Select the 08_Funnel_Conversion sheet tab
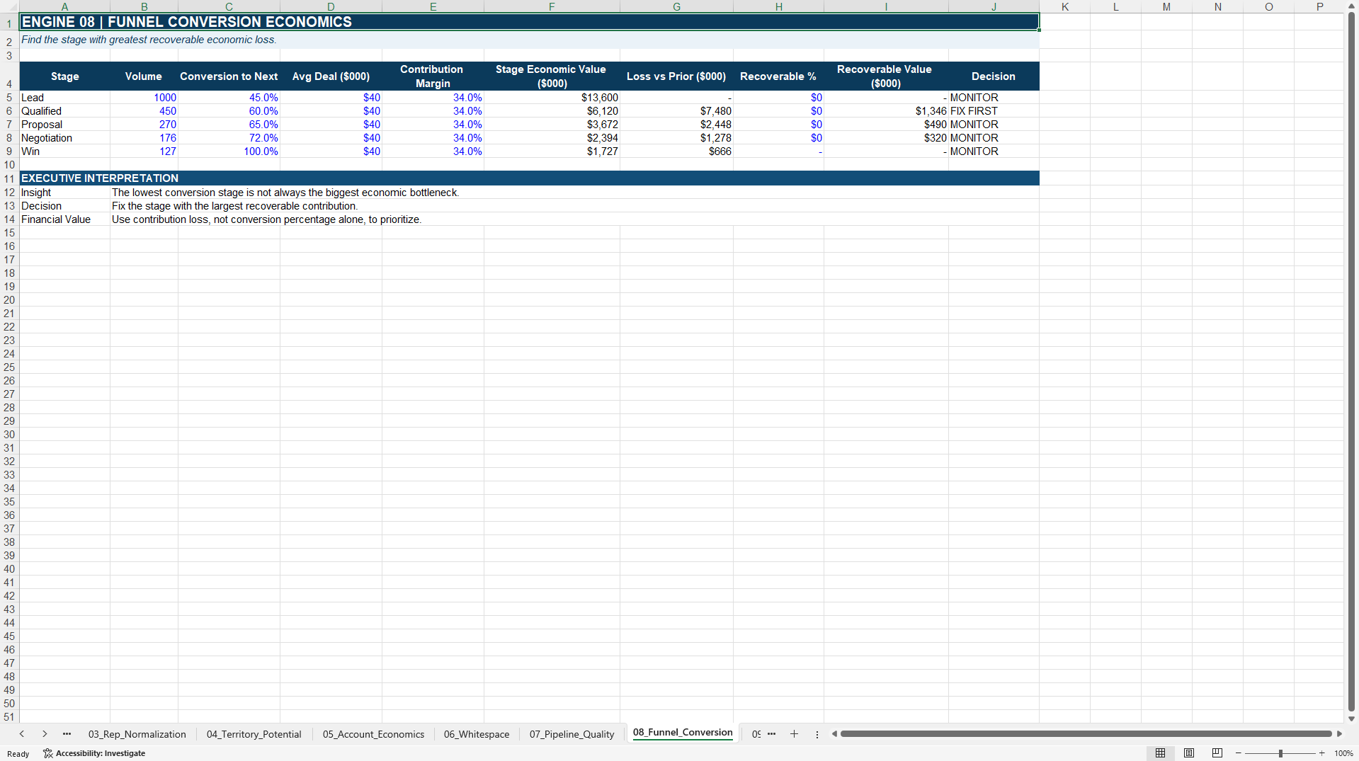The width and height of the screenshot is (1359, 761). point(683,733)
